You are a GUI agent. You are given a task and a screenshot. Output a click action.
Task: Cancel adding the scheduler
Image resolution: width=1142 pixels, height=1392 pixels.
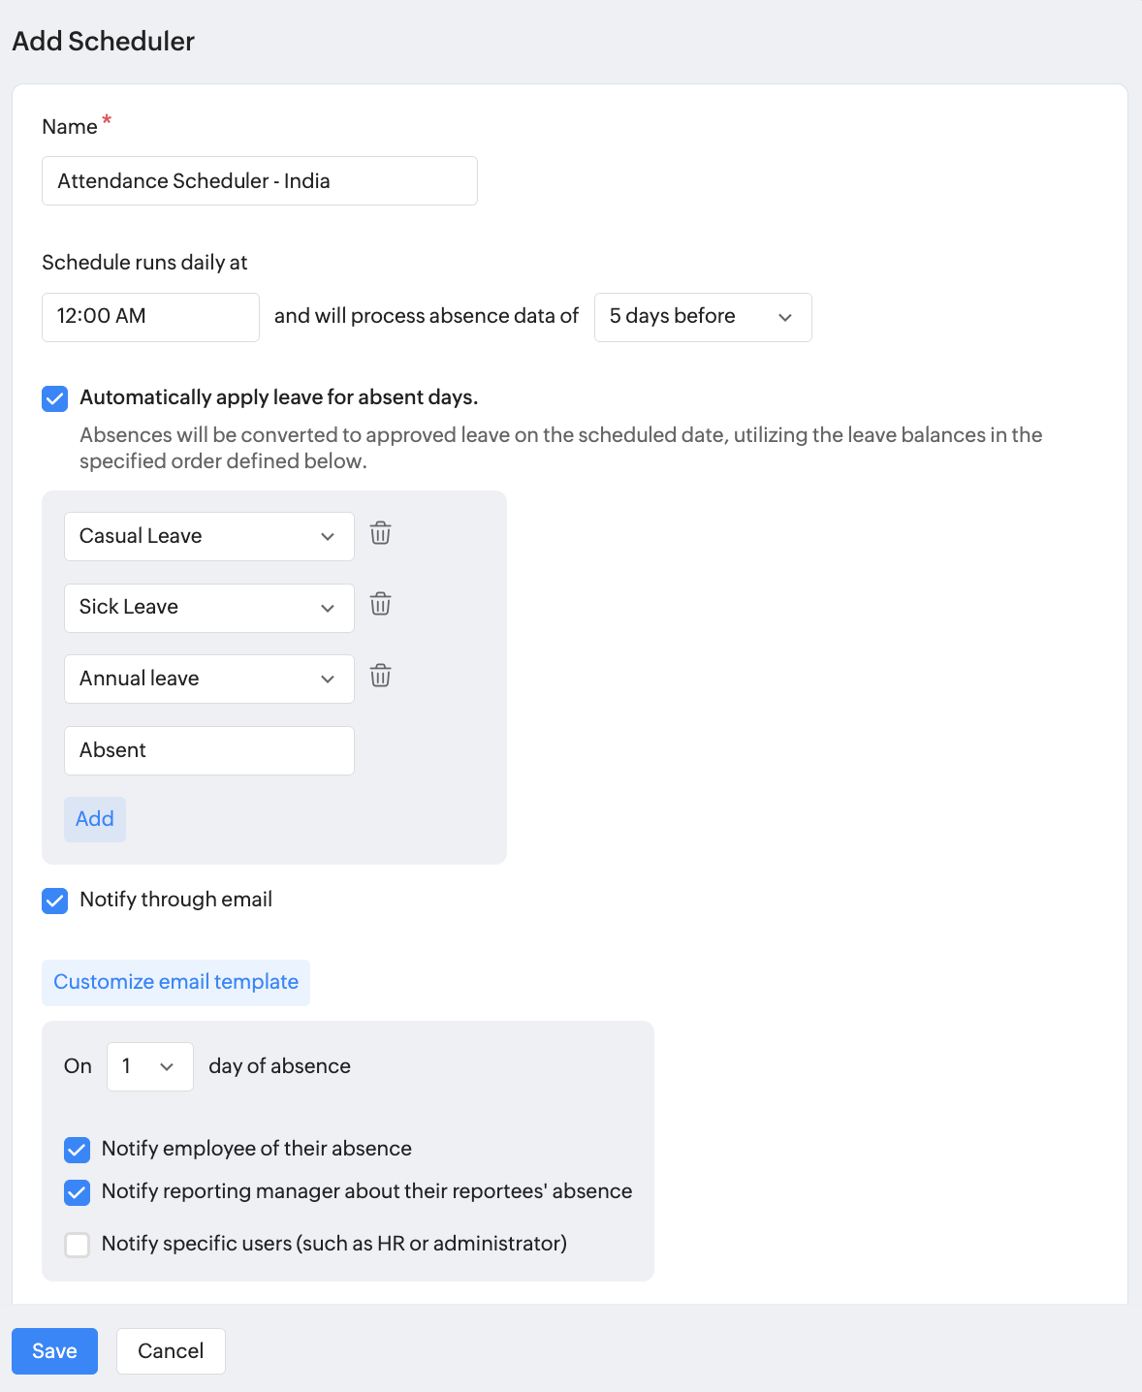click(x=171, y=1351)
